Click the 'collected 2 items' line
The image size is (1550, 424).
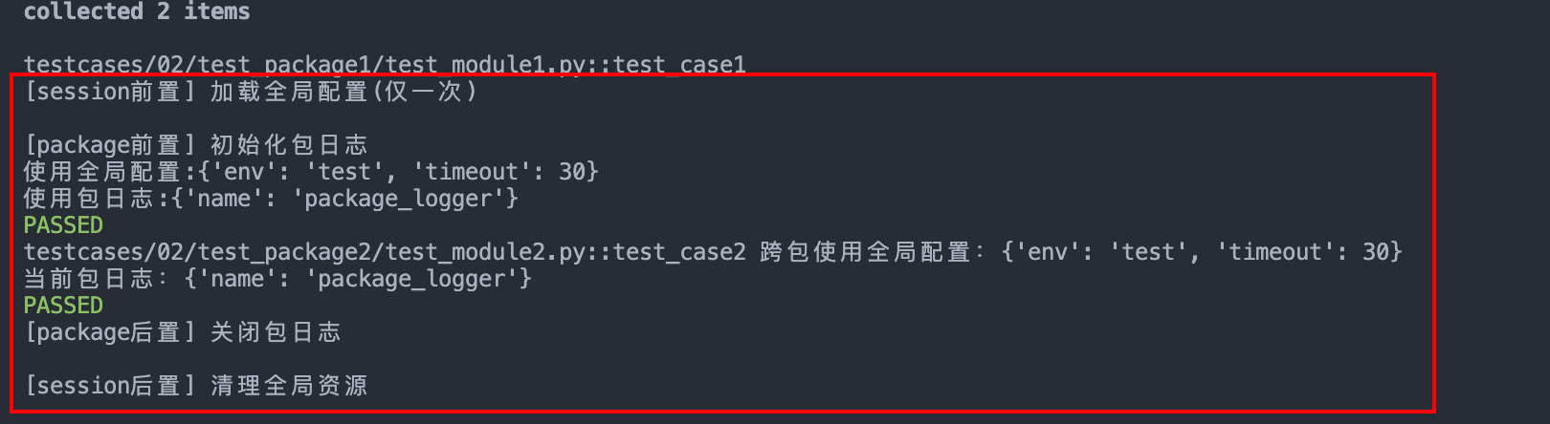point(137,11)
